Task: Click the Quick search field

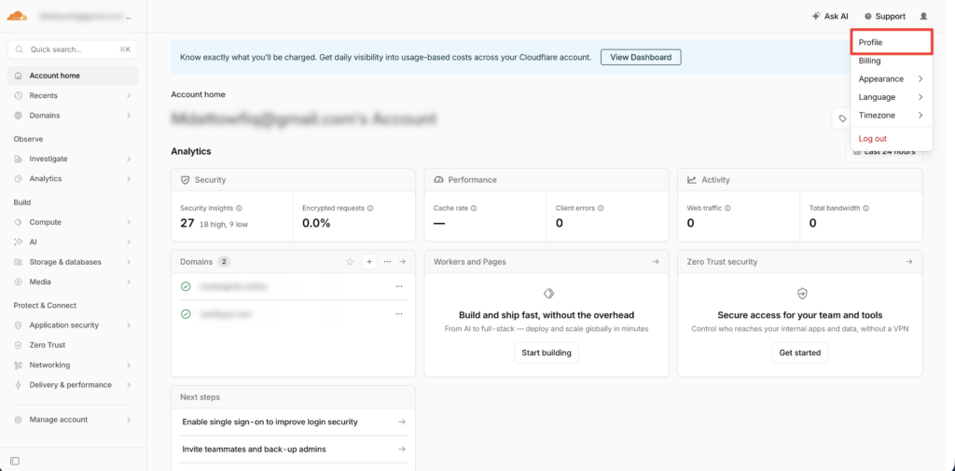Action: 73,49
